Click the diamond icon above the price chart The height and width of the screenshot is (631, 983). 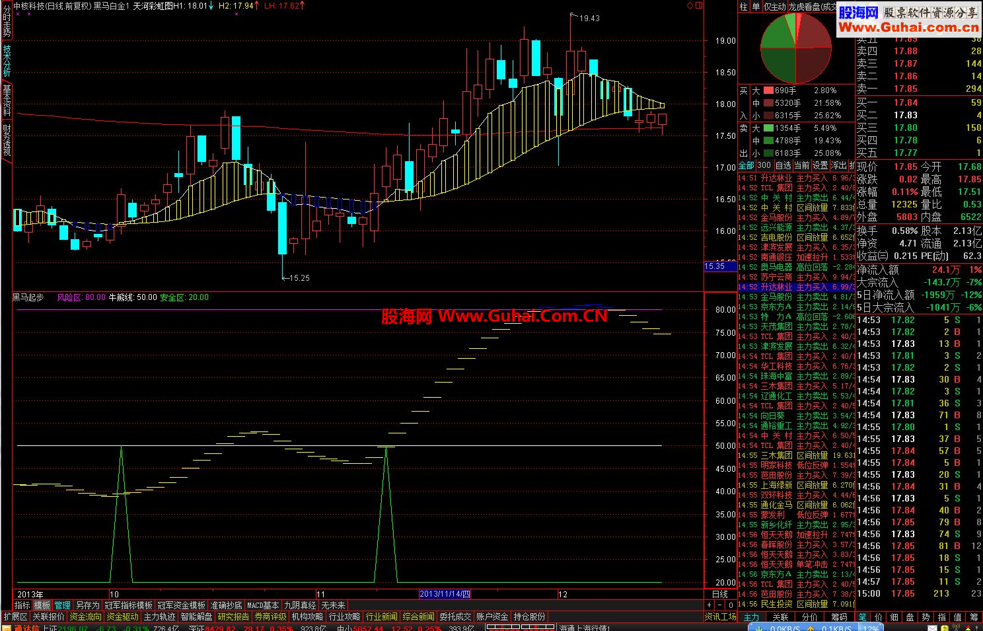(x=690, y=5)
